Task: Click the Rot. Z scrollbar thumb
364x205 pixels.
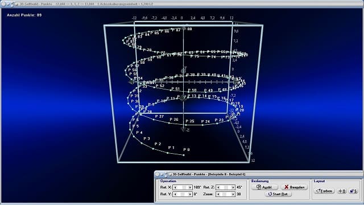Action: [226, 187]
